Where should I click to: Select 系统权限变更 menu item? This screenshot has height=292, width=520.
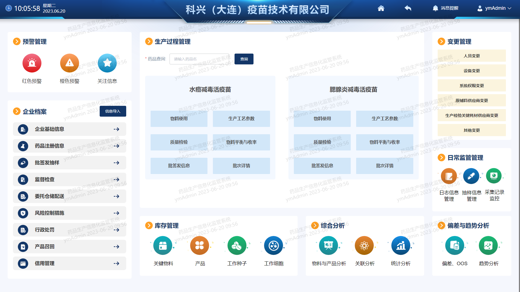[472, 86]
